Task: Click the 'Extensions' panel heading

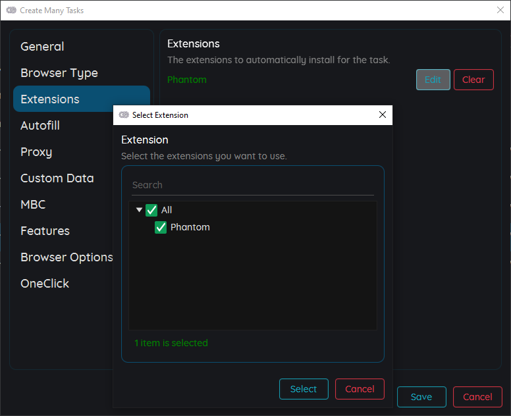Action: click(x=193, y=43)
